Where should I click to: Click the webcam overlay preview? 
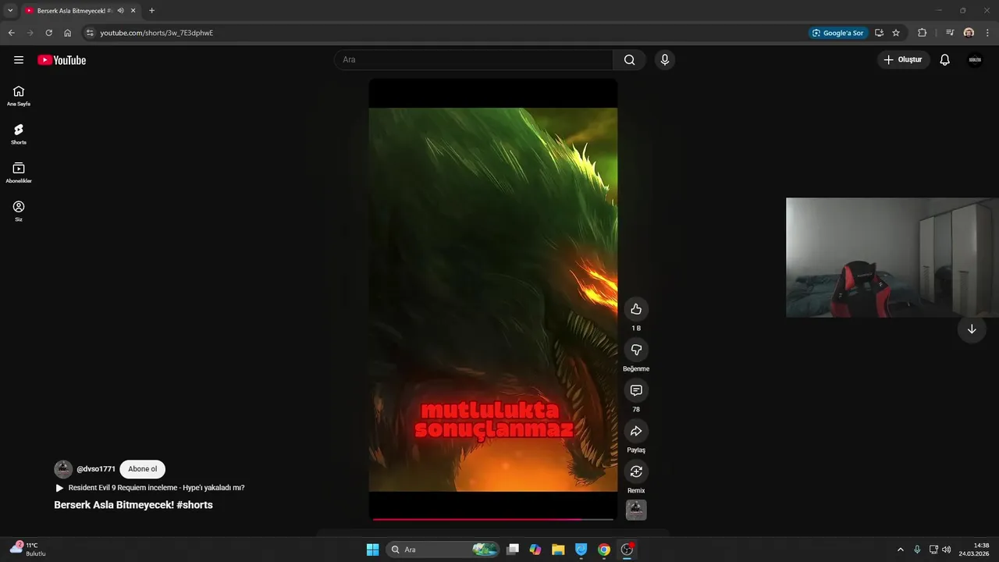892,258
